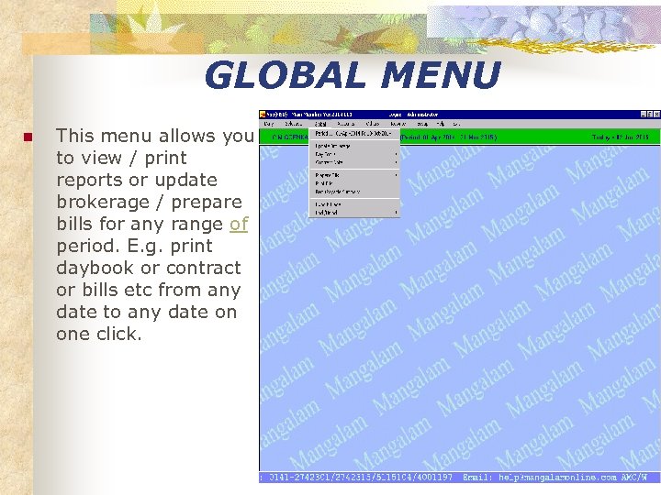Image resolution: width=661 pixels, height=495 pixels.
Task: Follow the underlined "of" link in the slide text
Action: click(239, 224)
